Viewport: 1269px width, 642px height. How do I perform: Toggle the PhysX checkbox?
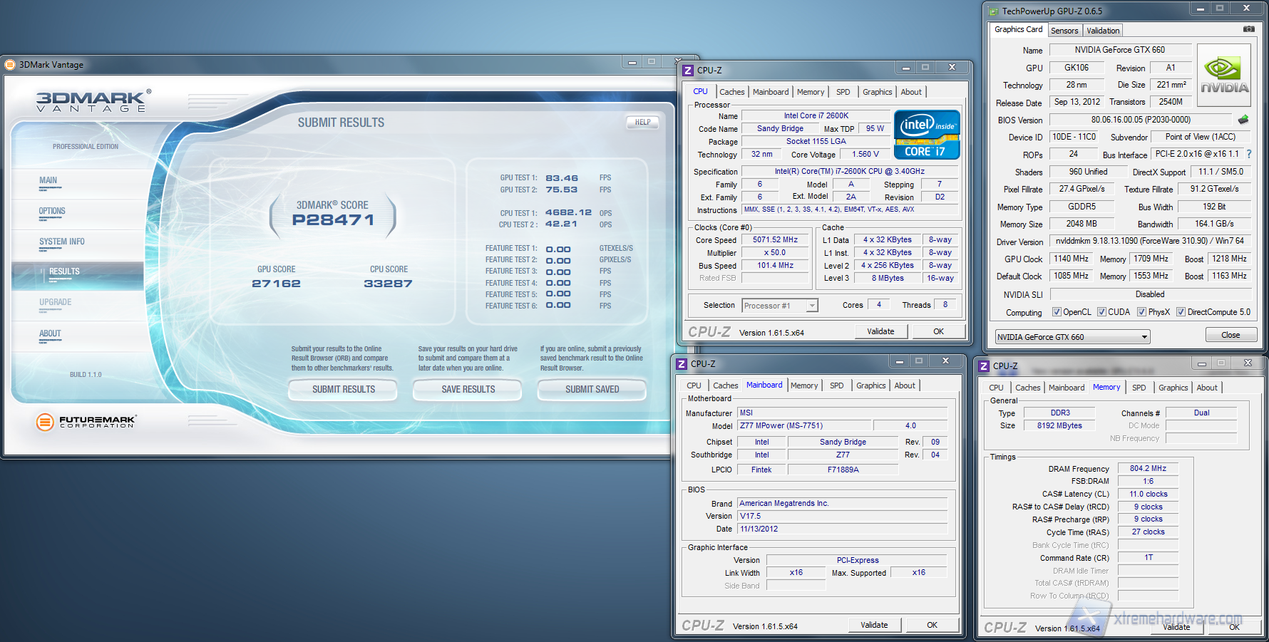pos(1141,311)
